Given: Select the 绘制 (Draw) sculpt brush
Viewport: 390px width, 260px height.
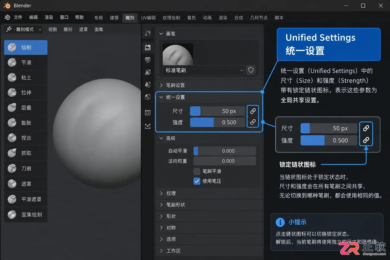Looking at the screenshot, I should click(26, 47).
